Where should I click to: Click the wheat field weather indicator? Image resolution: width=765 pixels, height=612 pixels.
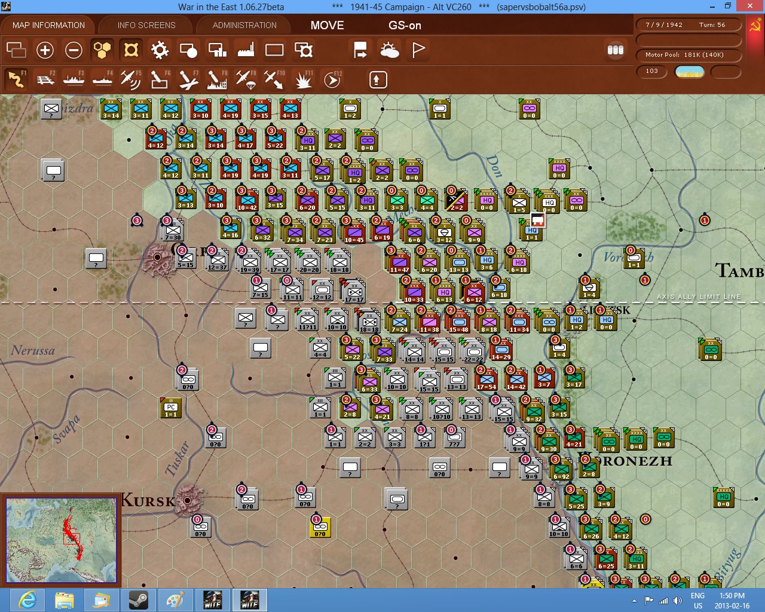coord(690,72)
